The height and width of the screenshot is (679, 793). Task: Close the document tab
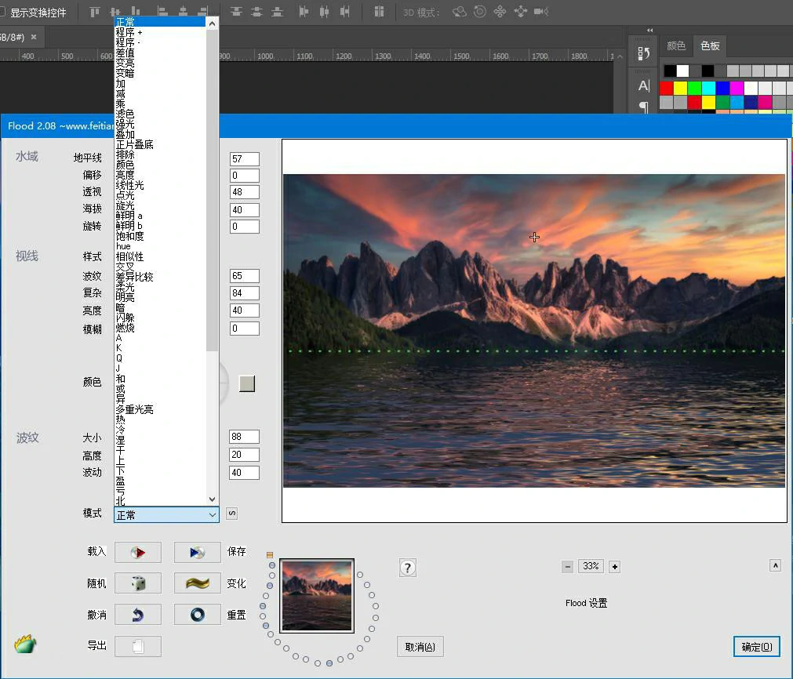[x=34, y=37]
